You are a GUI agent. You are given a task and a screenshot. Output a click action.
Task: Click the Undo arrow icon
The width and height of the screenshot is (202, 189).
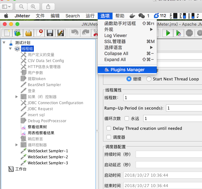pos(75,33)
